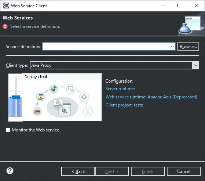Image resolution: width=205 pixels, height=181 pixels.
Task: Open help via question mark icon
Action: pyautogui.click(x=10, y=171)
